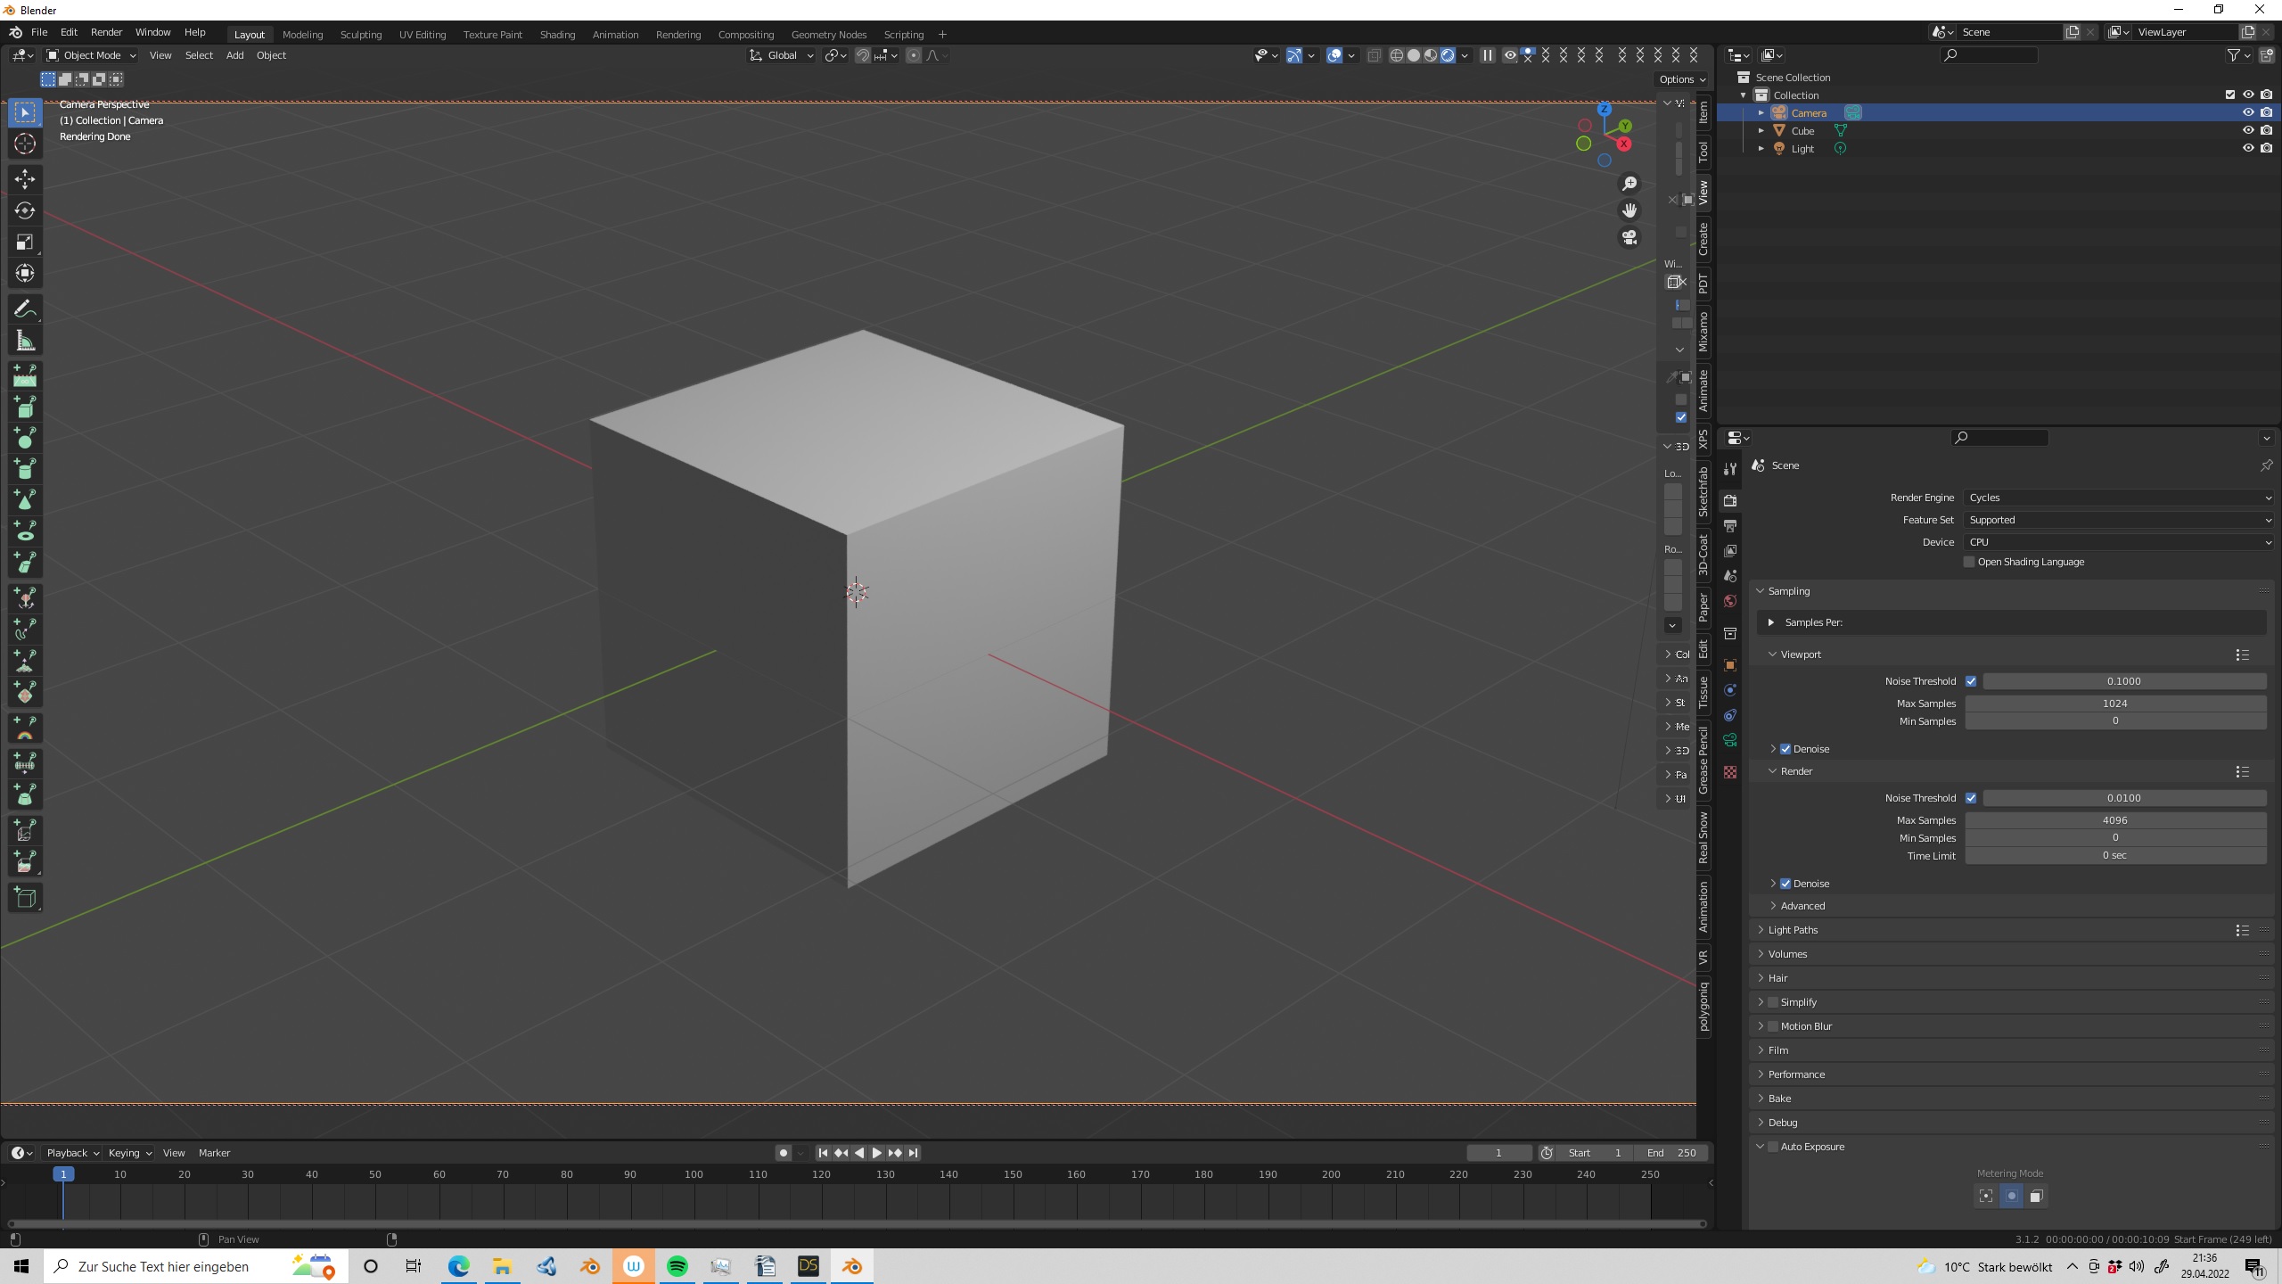Click the 3D Cursor tool
Image resolution: width=2282 pixels, height=1284 pixels.
click(25, 144)
